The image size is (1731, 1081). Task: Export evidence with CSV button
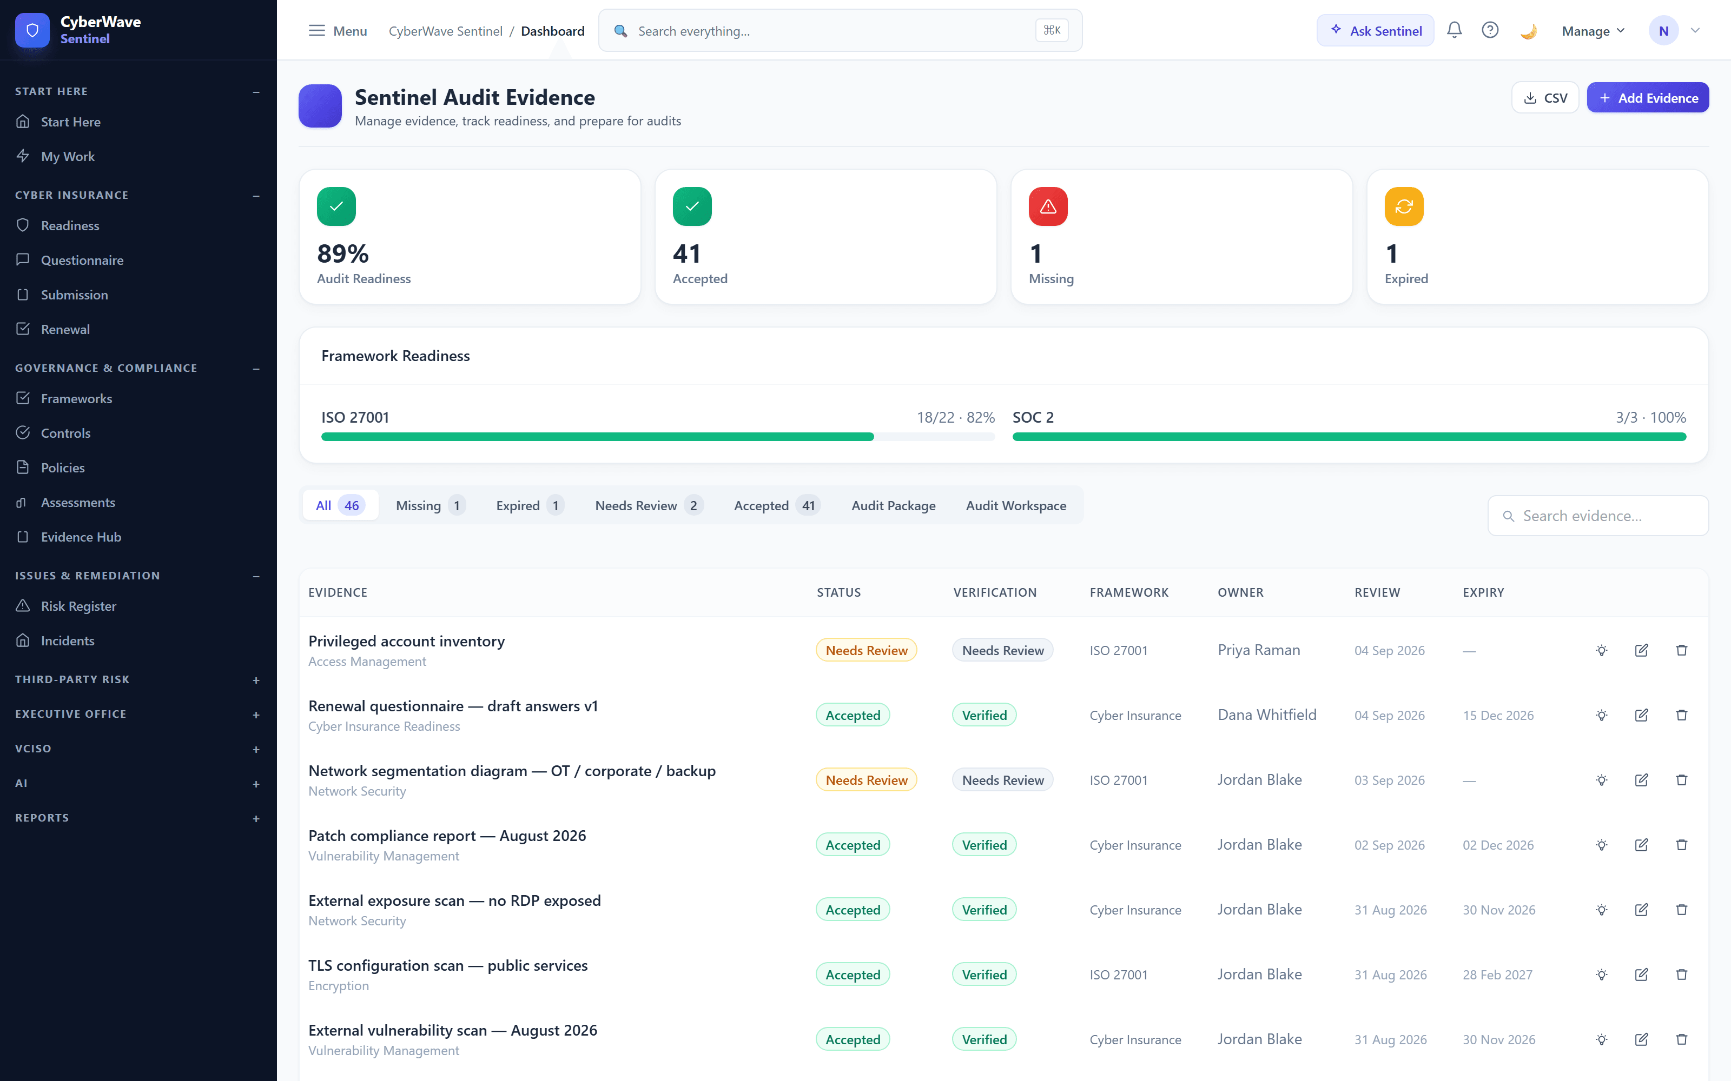pos(1545,98)
